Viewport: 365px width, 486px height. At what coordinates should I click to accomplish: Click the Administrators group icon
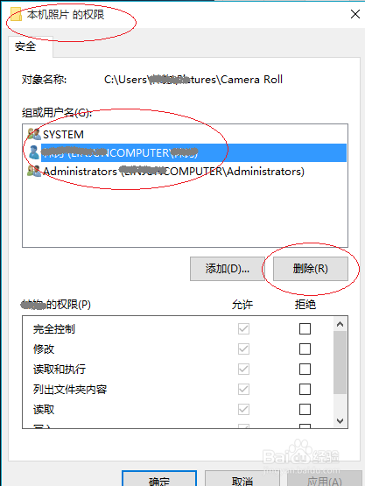[34, 171]
